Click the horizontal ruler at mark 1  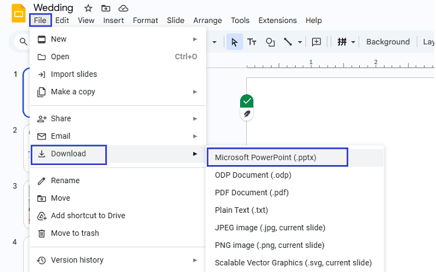point(311,62)
